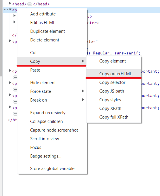The width and height of the screenshot is (160, 196).
Task: Select Copy selector option
Action: [x=112, y=83]
